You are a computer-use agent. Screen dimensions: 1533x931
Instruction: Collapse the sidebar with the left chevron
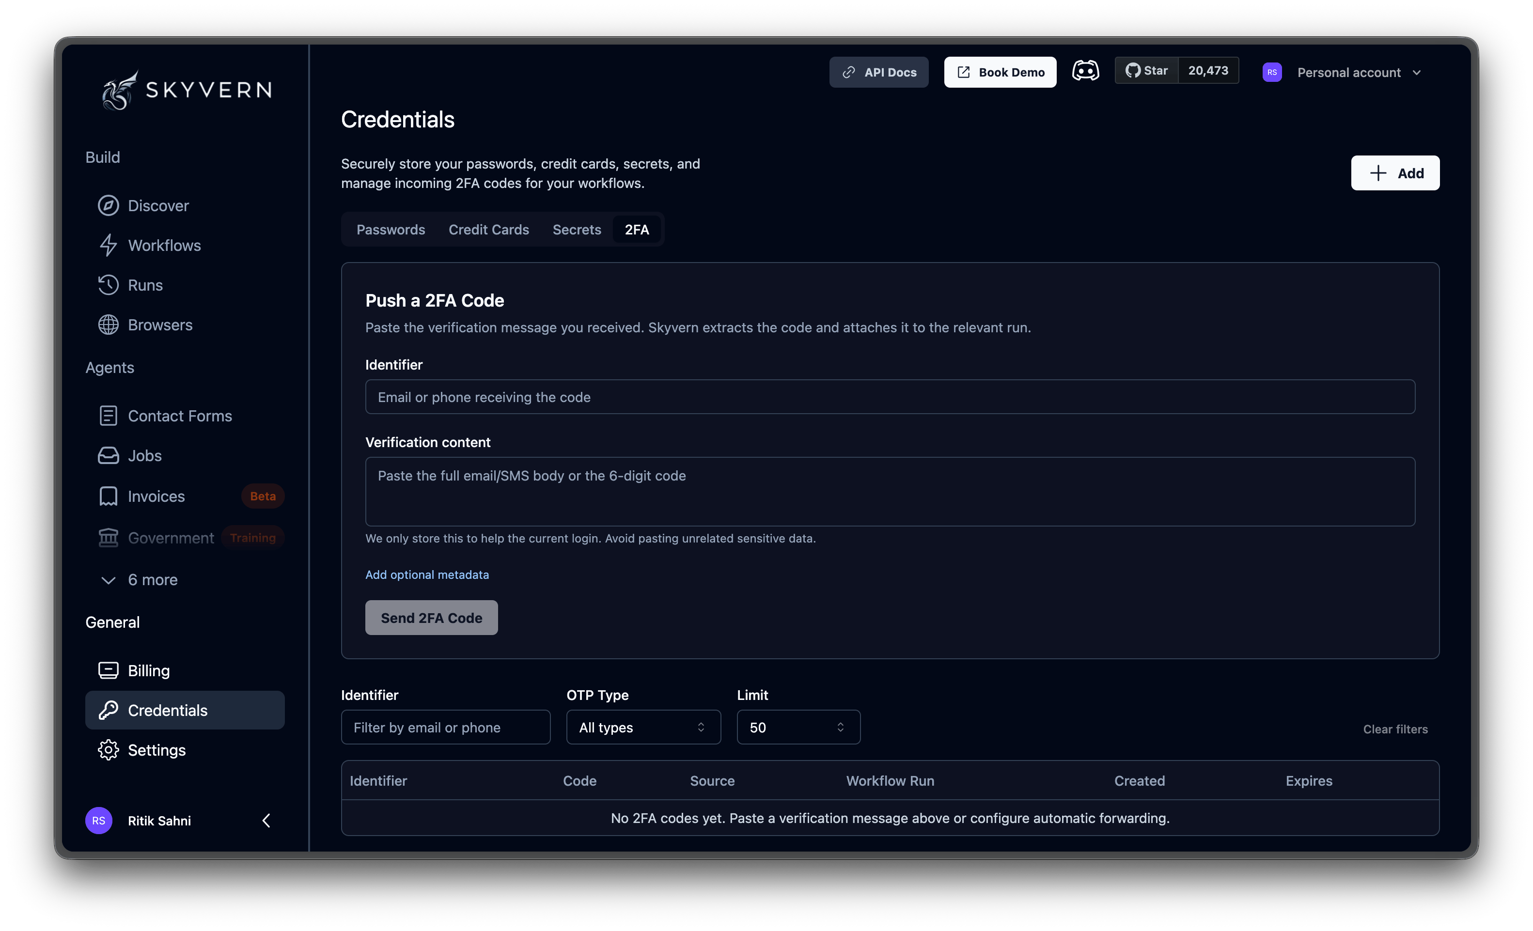pyautogui.click(x=266, y=820)
